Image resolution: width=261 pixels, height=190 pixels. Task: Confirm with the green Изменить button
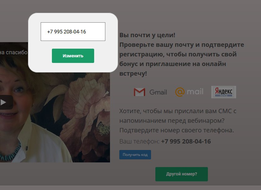coord(73,56)
